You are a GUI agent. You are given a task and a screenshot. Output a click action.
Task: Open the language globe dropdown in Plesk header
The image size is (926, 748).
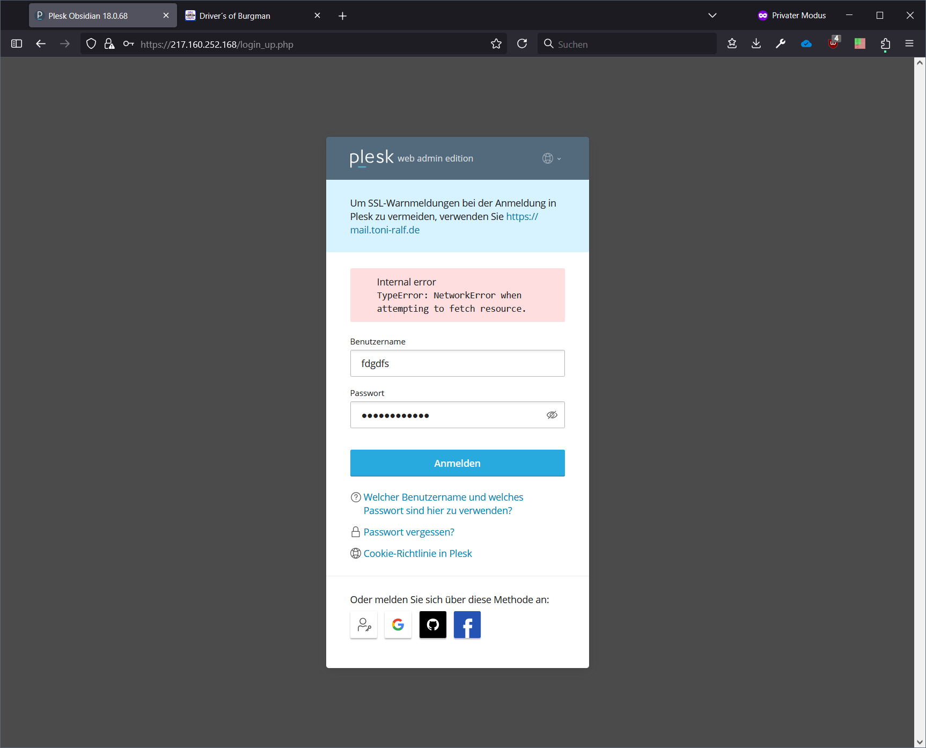tap(552, 158)
